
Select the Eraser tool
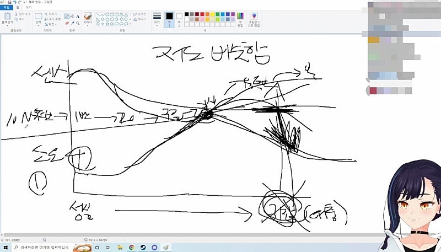67,23
